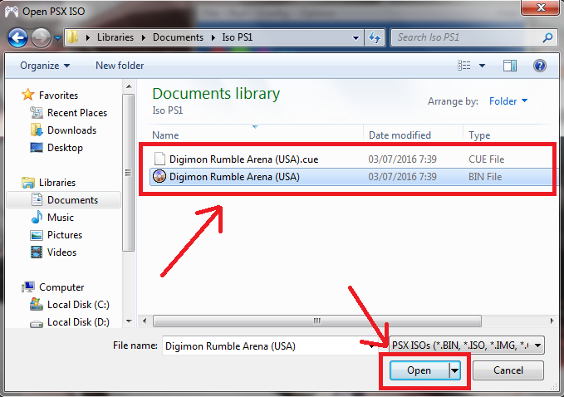Image resolution: width=564 pixels, height=397 pixels.
Task: Refresh the Iso PS1 folder view
Action: point(375,37)
